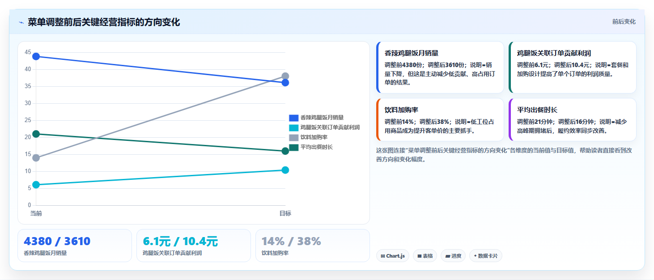This screenshot has height=280, width=654.
Task: Click the 14% / 38% stat value
Action: (291, 242)
